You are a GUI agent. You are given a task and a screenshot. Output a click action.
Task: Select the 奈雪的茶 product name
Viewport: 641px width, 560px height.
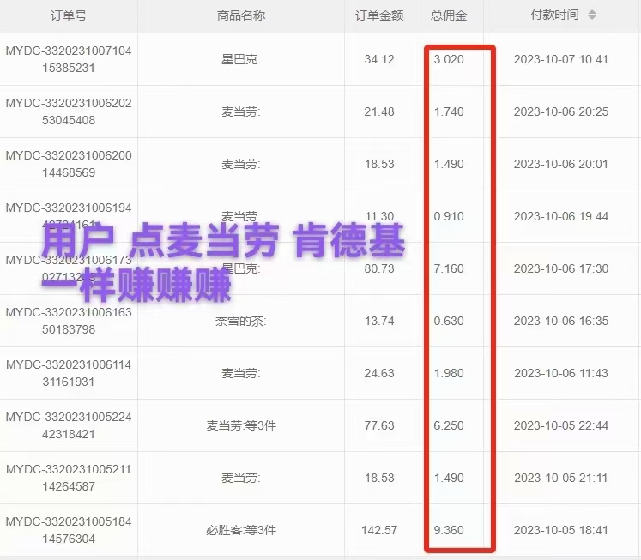241,321
